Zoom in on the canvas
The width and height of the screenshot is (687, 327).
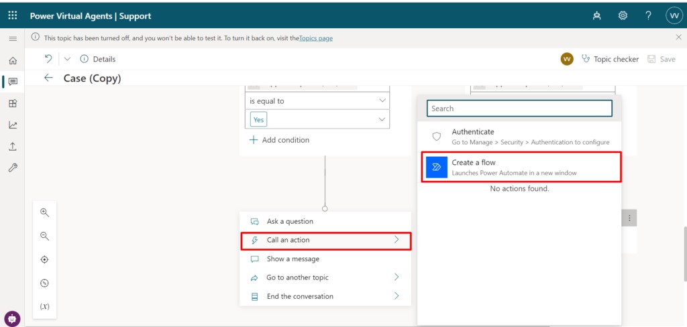point(44,212)
